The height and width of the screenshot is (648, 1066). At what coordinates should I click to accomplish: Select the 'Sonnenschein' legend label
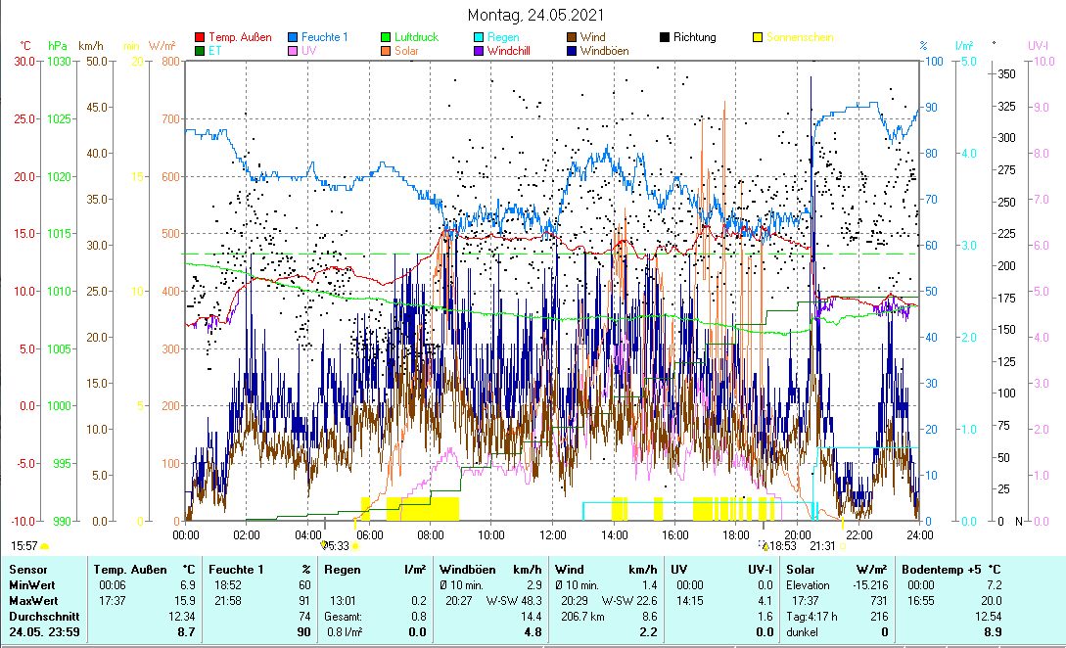tap(800, 37)
